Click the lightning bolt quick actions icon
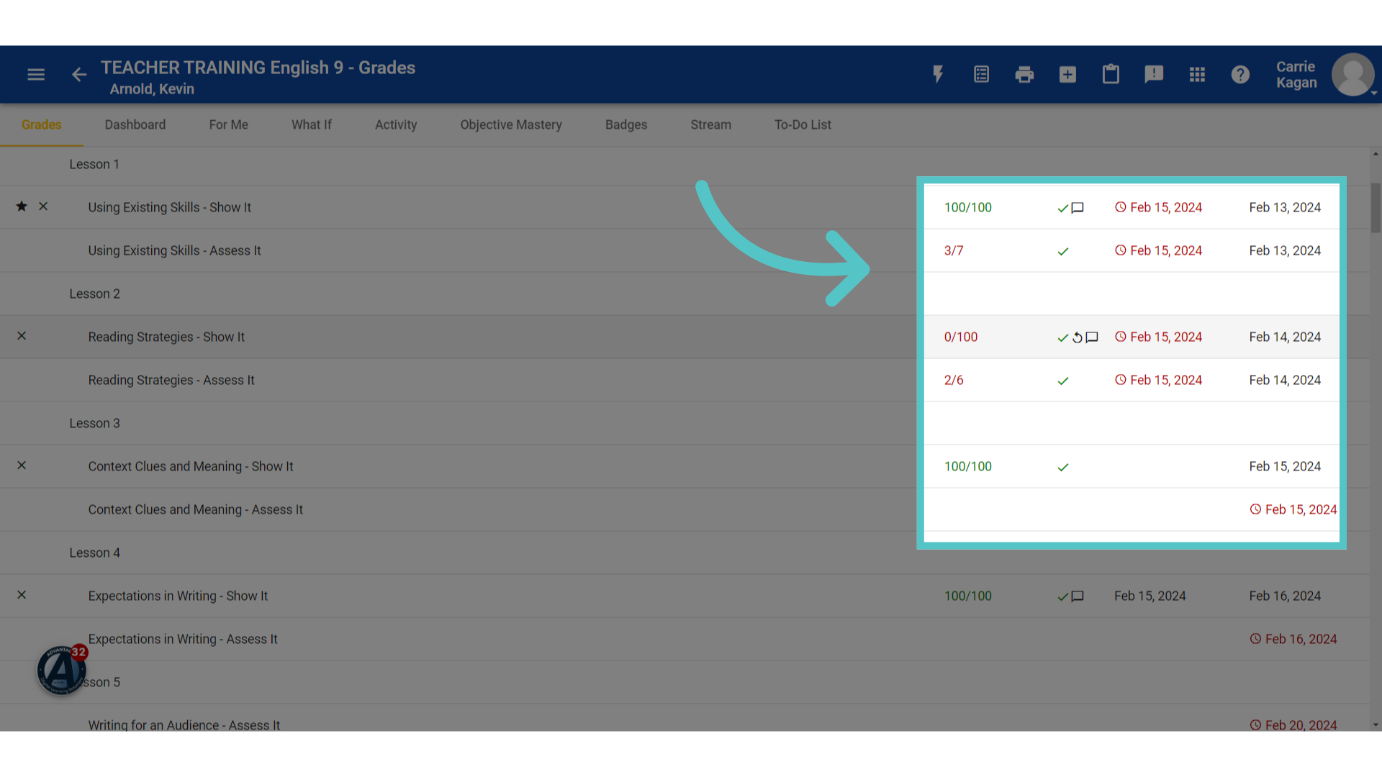The height and width of the screenshot is (777, 1382). click(x=938, y=74)
